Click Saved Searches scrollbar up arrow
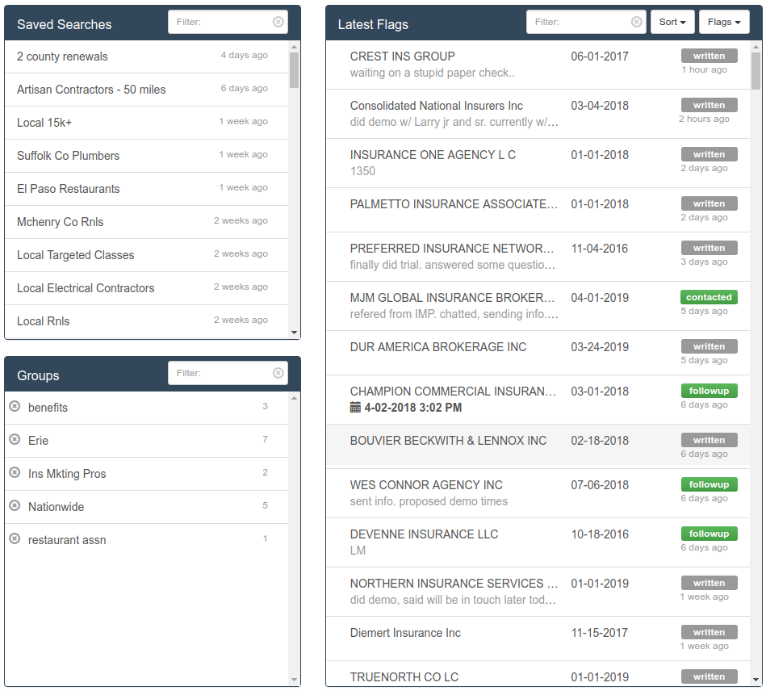The height and width of the screenshot is (691, 766). click(294, 47)
